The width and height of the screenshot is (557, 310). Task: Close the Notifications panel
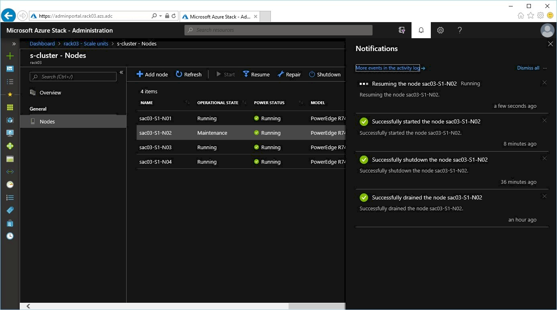[551, 44]
